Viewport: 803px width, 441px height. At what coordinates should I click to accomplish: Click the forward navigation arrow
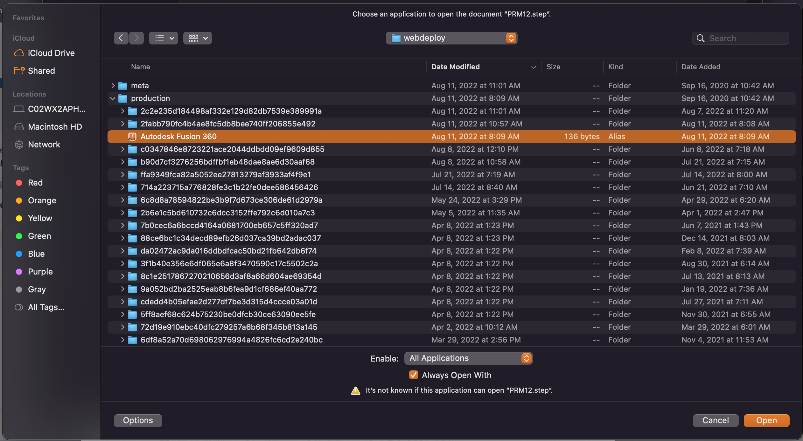[136, 38]
